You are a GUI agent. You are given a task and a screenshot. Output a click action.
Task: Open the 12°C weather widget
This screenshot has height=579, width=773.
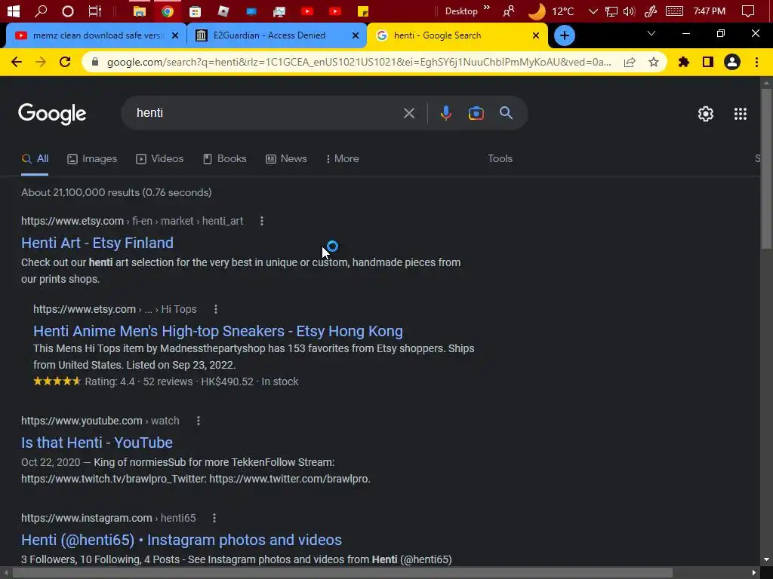point(551,11)
